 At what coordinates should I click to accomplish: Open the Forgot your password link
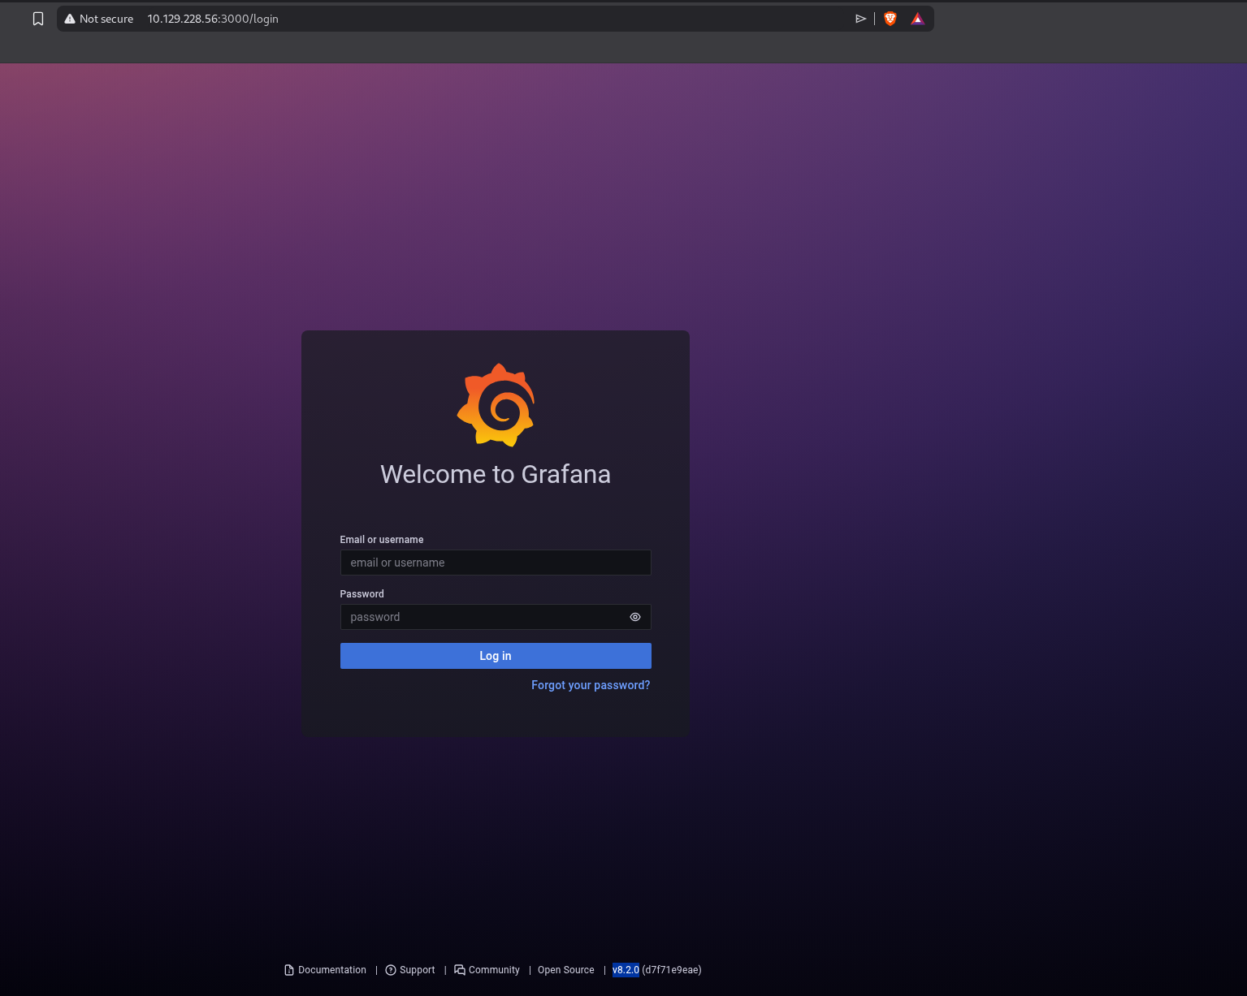[x=591, y=685]
